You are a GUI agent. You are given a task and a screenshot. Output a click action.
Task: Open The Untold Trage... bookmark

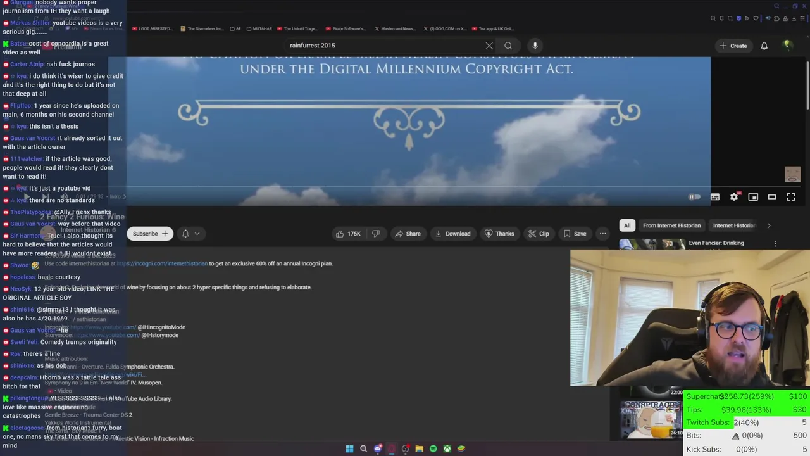click(x=297, y=28)
